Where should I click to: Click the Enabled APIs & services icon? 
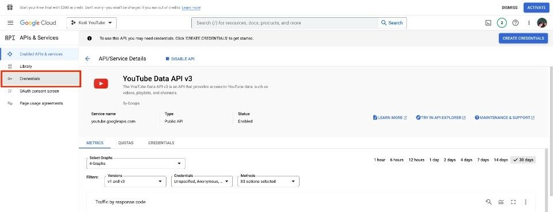click(10, 54)
